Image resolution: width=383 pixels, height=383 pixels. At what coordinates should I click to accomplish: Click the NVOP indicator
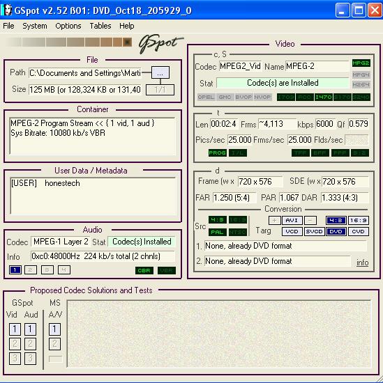[262, 97]
